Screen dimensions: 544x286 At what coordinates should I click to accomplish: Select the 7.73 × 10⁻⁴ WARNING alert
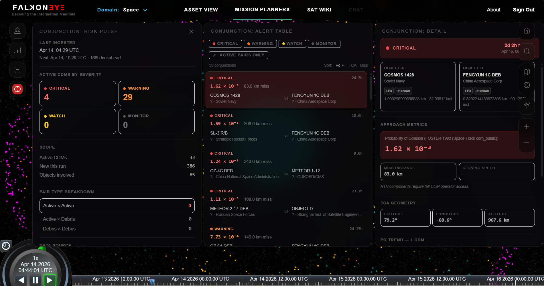pyautogui.click(x=286, y=235)
